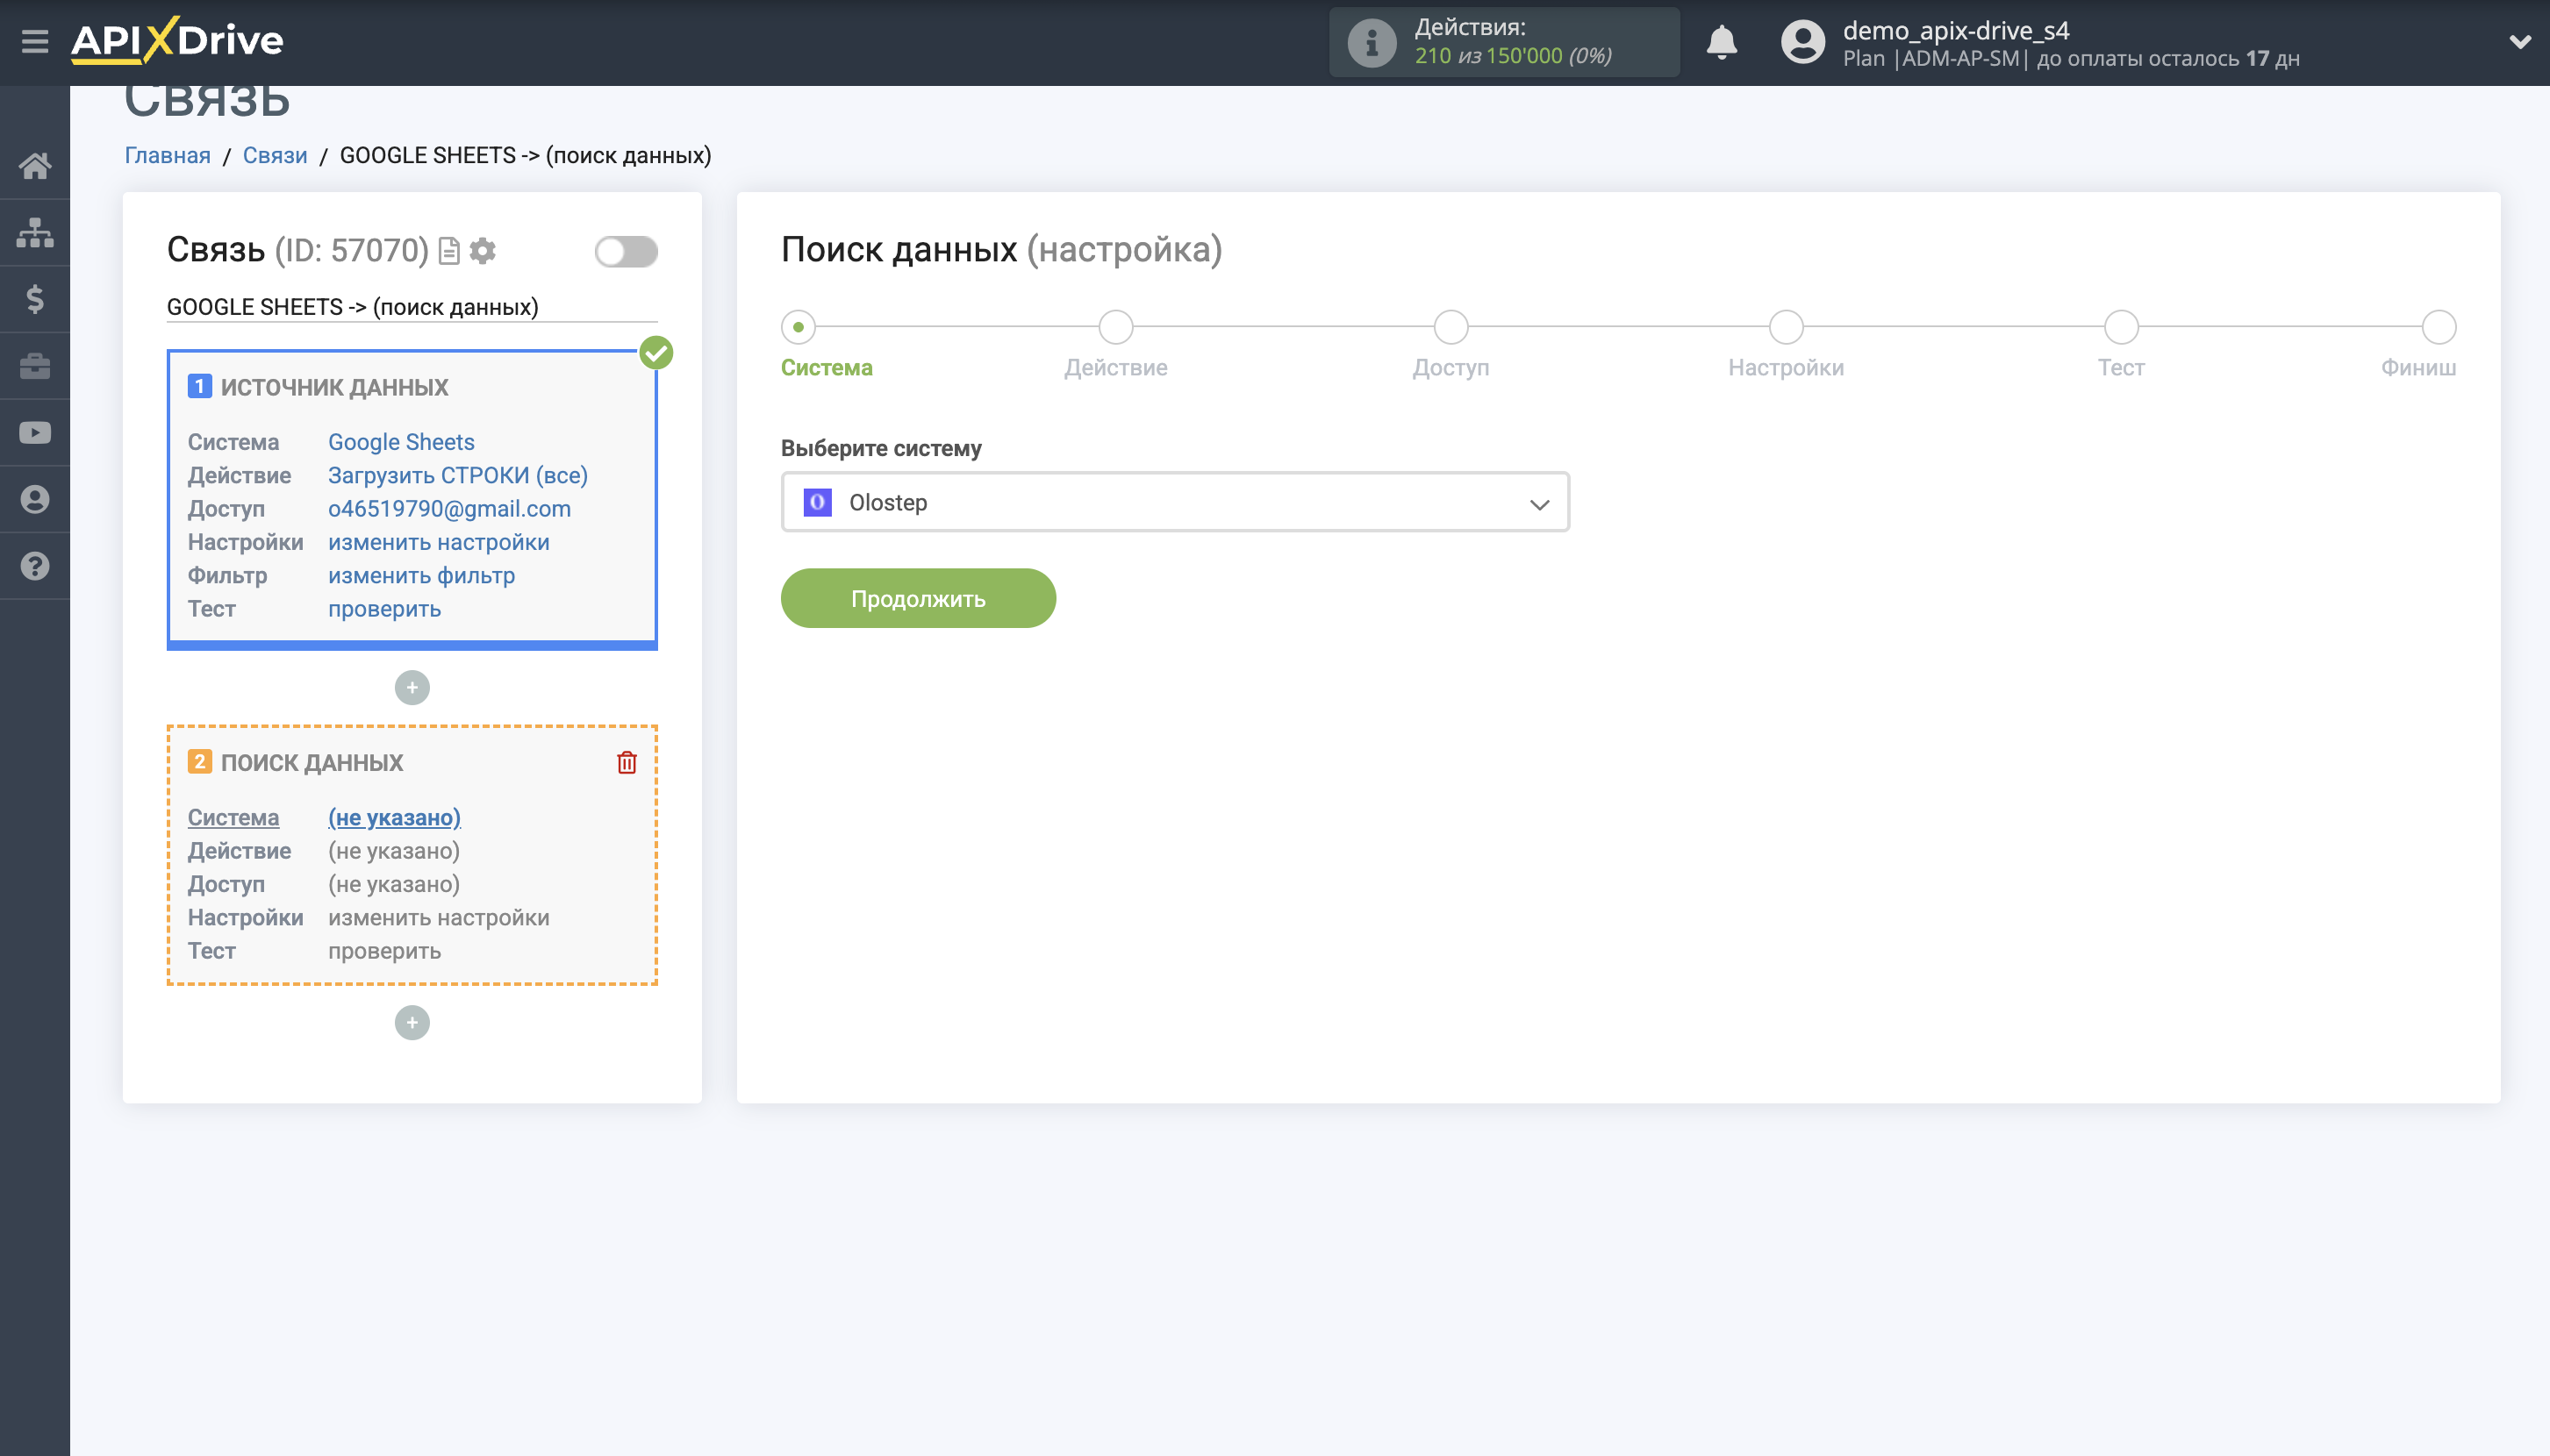Screen dimensions: 2550x1456
Task: Select the Система step radio circle
Action: click(x=799, y=327)
